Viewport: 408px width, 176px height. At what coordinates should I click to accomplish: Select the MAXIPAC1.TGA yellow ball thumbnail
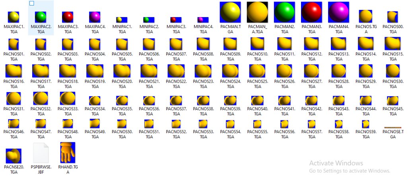pyautogui.click(x=14, y=17)
